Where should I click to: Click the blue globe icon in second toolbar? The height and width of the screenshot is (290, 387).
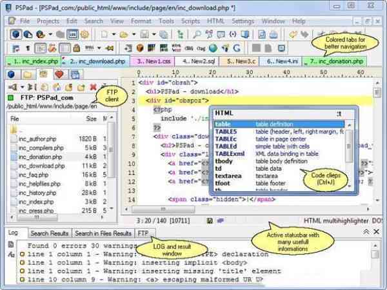[x=213, y=48]
